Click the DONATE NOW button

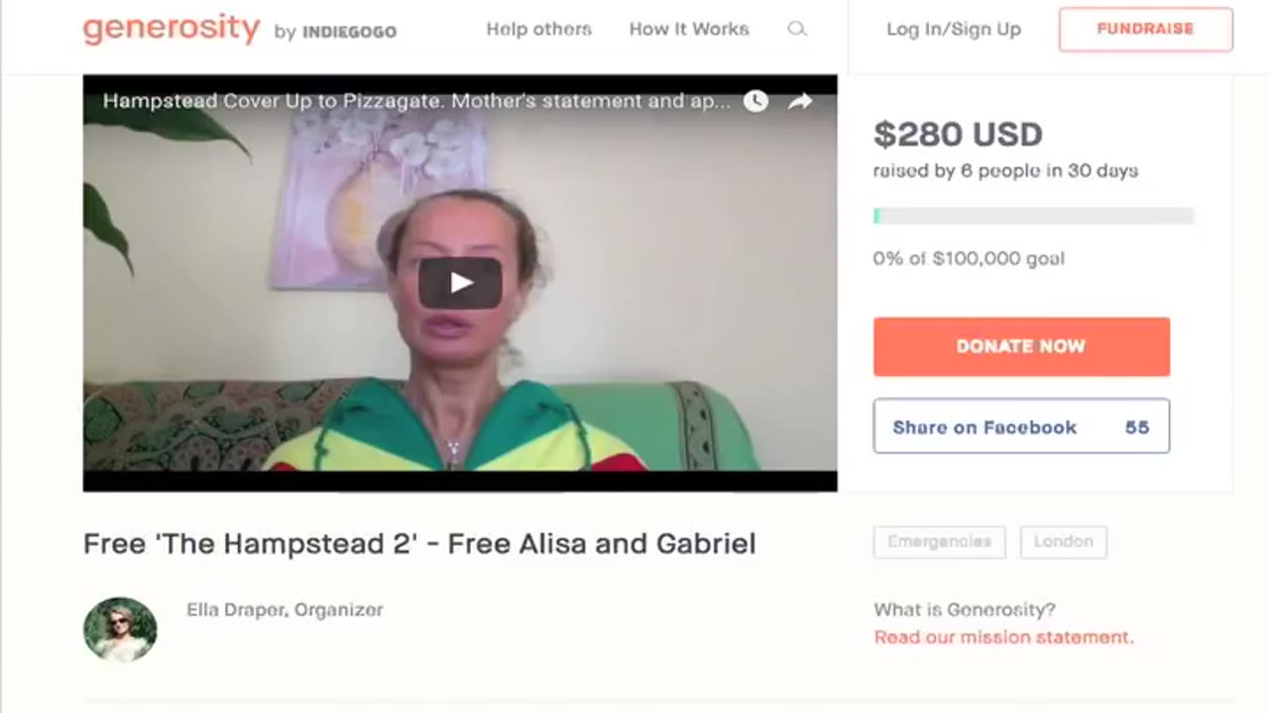point(1021,347)
